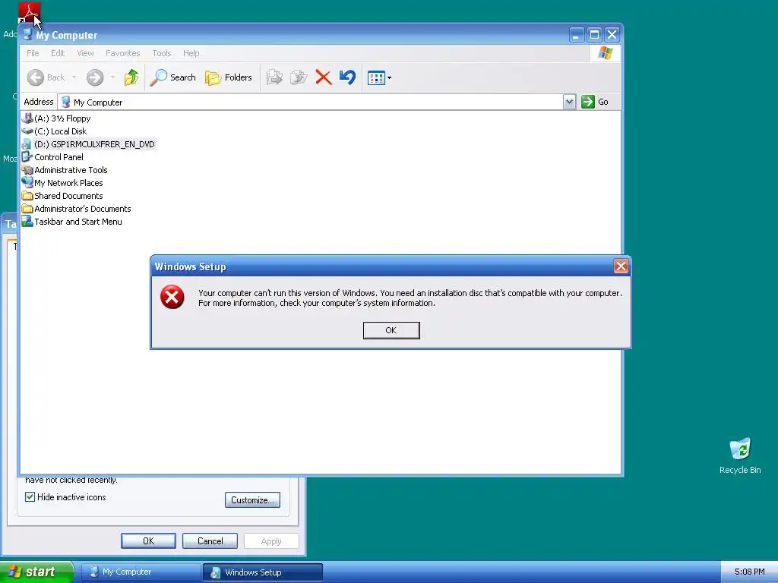Viewport: 778px width, 583px height.
Task: Click OK in the Windows Setup error dialog
Action: 391,330
